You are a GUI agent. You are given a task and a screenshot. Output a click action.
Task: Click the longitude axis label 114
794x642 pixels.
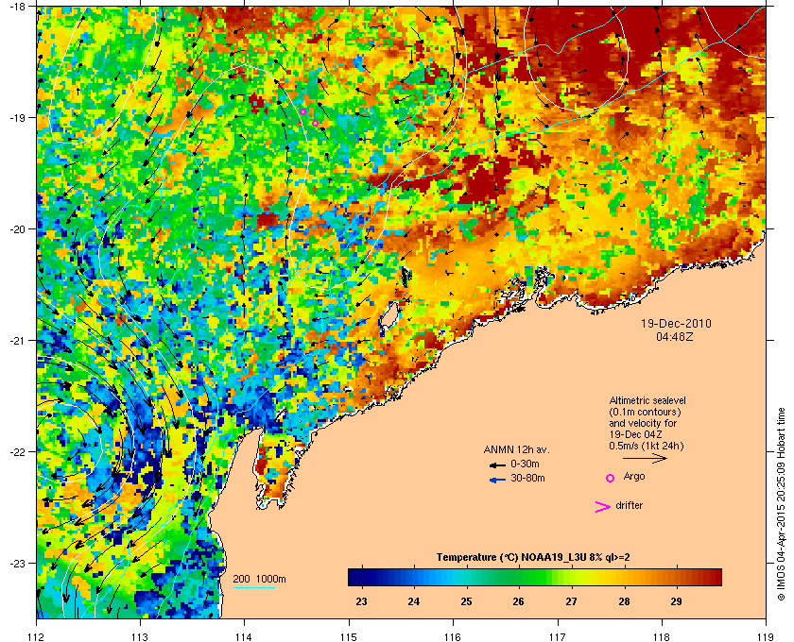tap(244, 636)
